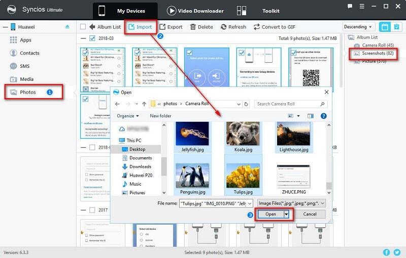Open the Descending sort dropdown
Viewport: 406px width, 258px height.
pyautogui.click(x=358, y=27)
